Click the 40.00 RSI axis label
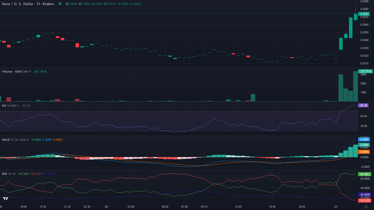The image size is (374, 210). coord(363,126)
